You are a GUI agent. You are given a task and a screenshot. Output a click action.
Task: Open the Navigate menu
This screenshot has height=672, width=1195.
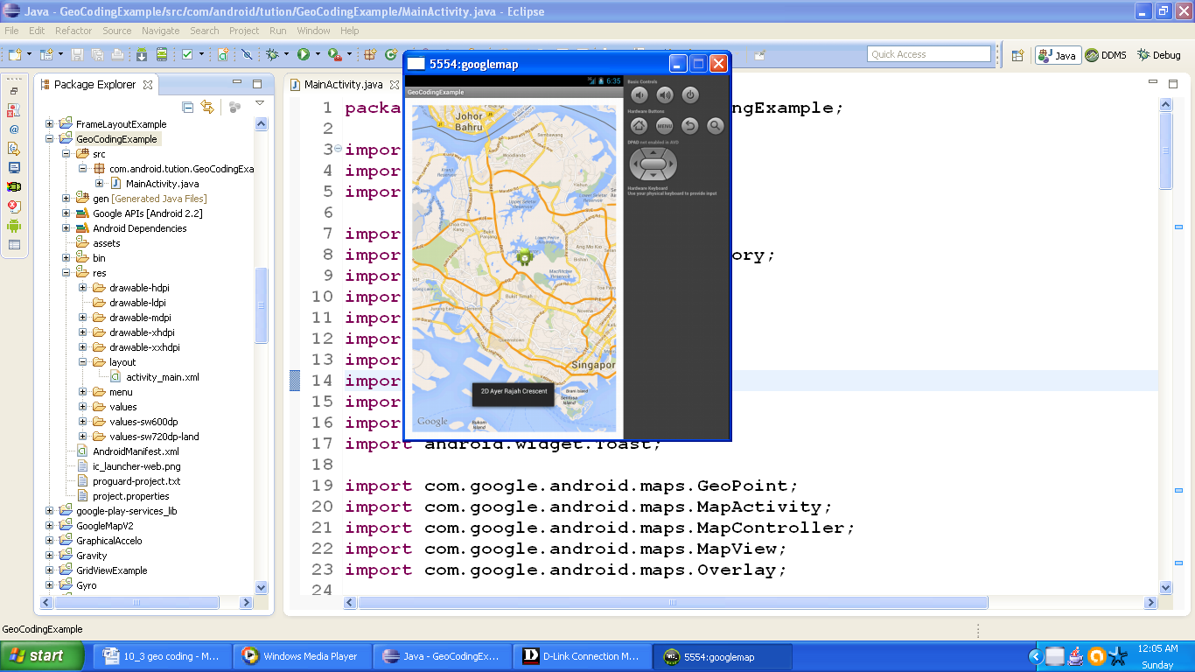(160, 31)
